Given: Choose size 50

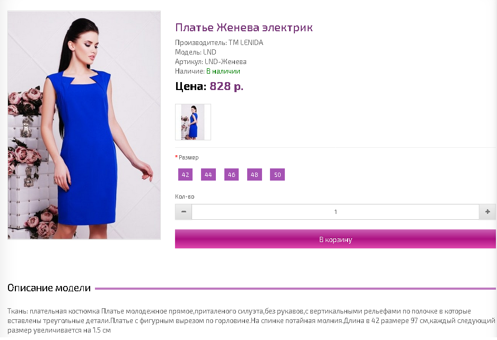Looking at the screenshot, I should tap(277, 174).
